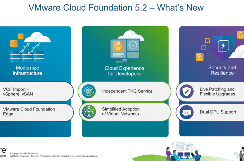The height and width of the screenshot is (161, 244).
Task: Click the orange padlock icon left of the shield
Action: tap(200, 57)
